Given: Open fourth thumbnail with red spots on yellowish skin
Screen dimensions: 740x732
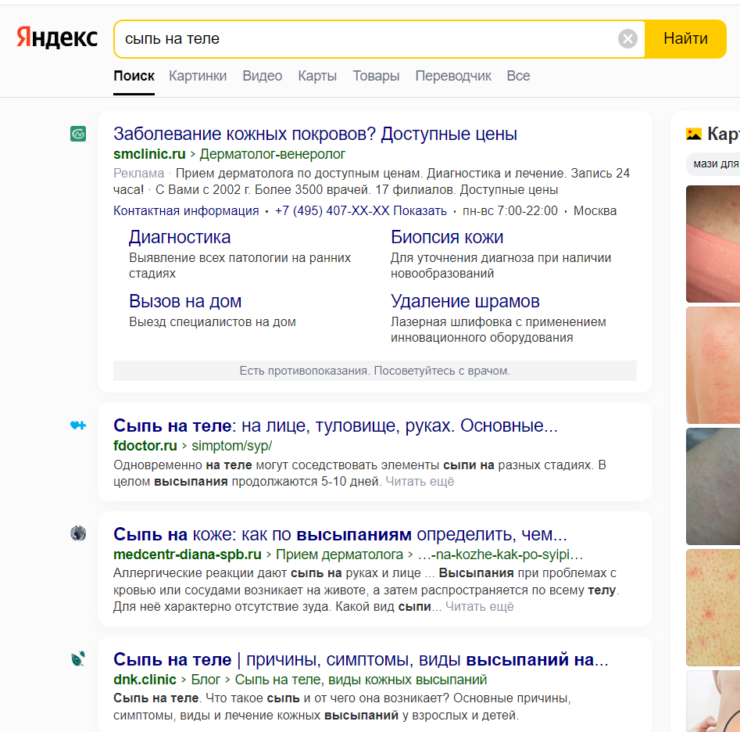Looking at the screenshot, I should [x=713, y=608].
